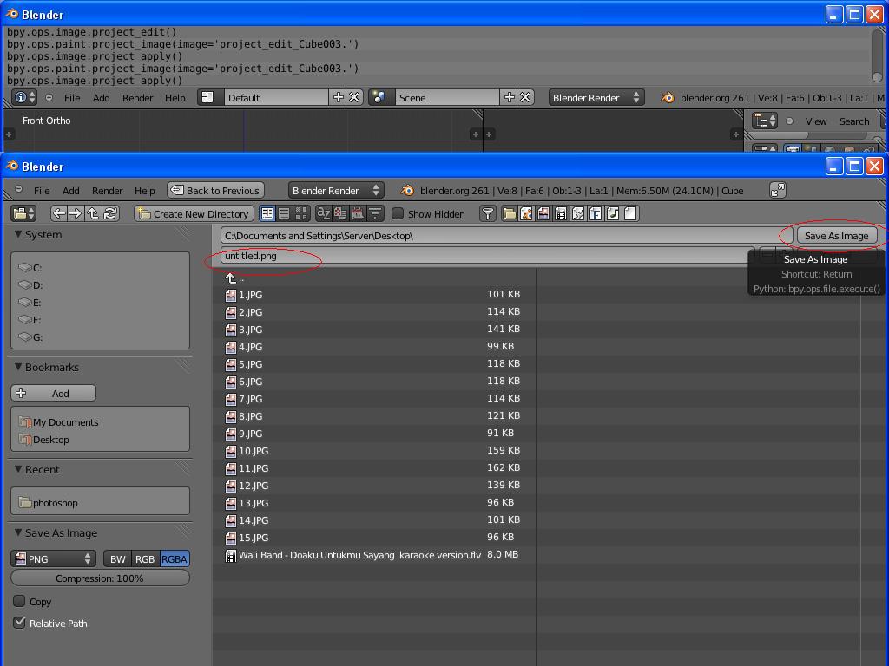The image size is (889, 666).
Task: Toggle fullscreen icon in file browser header
Action: 778,190
